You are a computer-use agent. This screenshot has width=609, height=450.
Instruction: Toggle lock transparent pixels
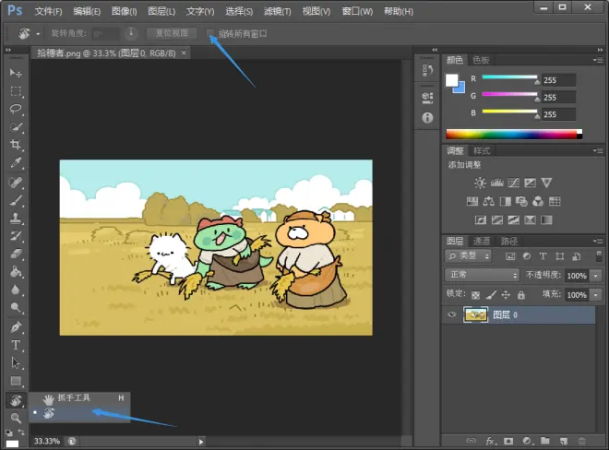475,295
